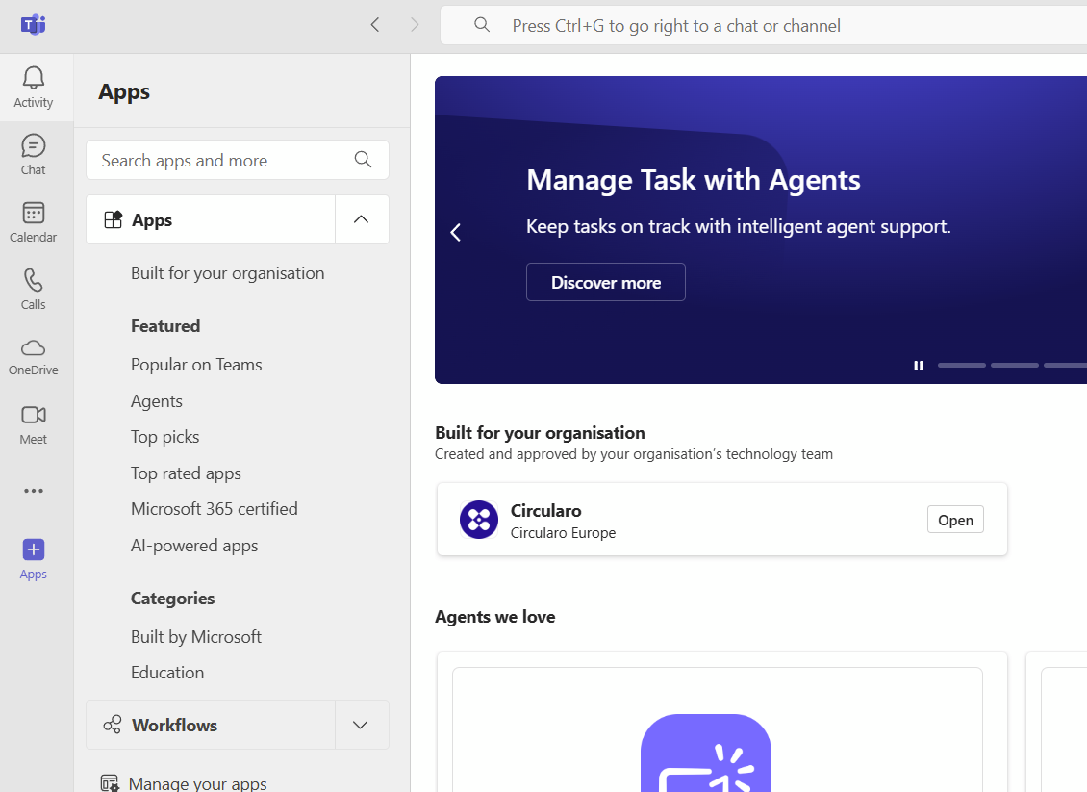Pause the banner carousel
The width and height of the screenshot is (1087, 792).
pyautogui.click(x=919, y=366)
